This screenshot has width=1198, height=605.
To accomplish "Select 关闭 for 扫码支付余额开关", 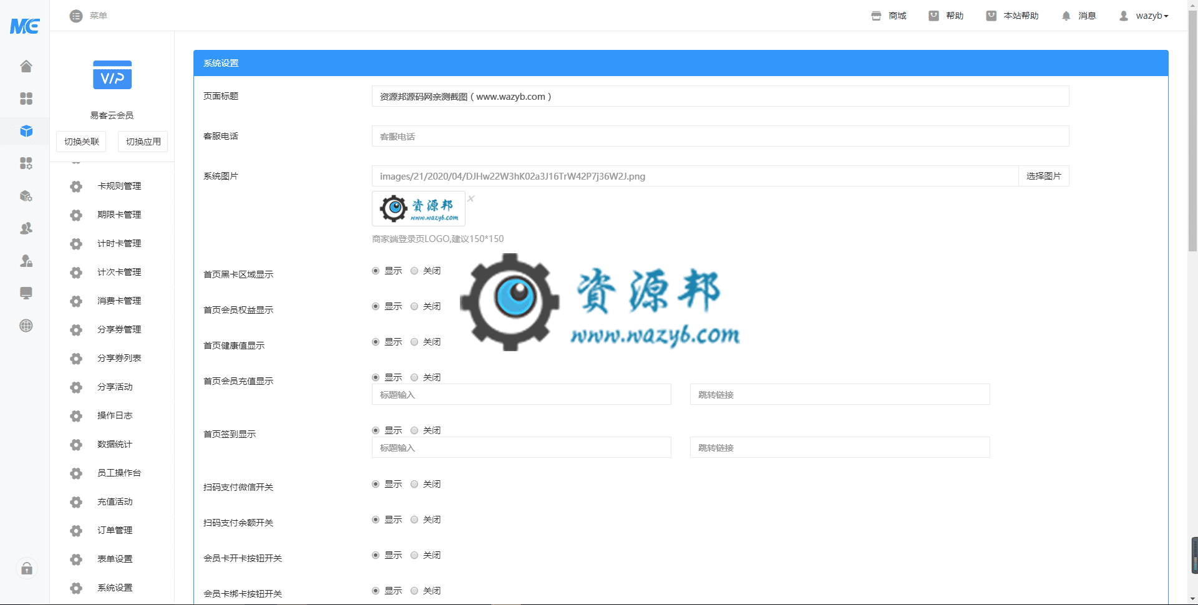I will point(414,520).
